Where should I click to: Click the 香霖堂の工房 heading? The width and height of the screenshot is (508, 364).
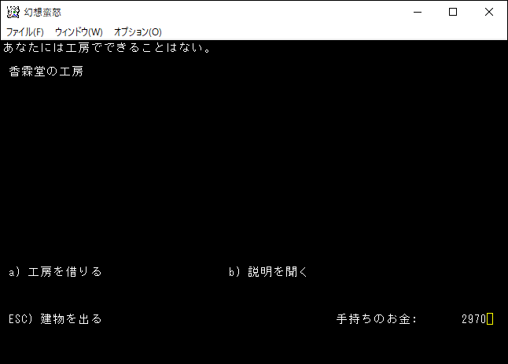click(x=46, y=72)
